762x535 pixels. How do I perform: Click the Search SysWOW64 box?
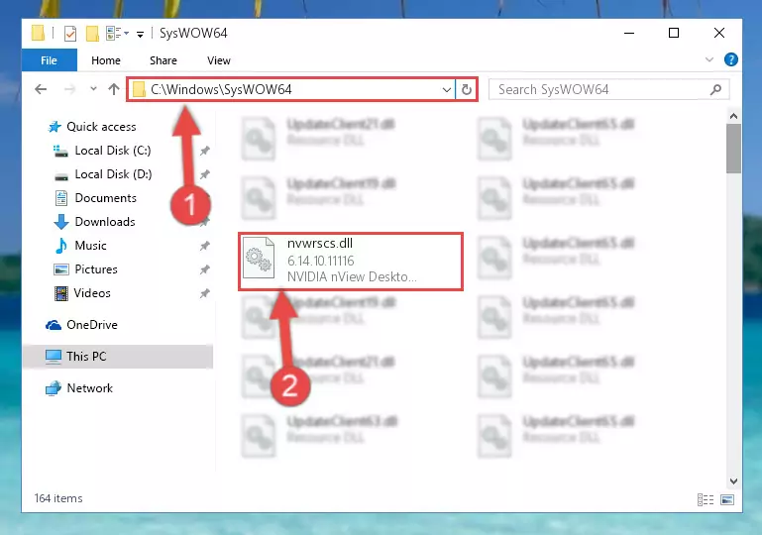[x=608, y=89]
